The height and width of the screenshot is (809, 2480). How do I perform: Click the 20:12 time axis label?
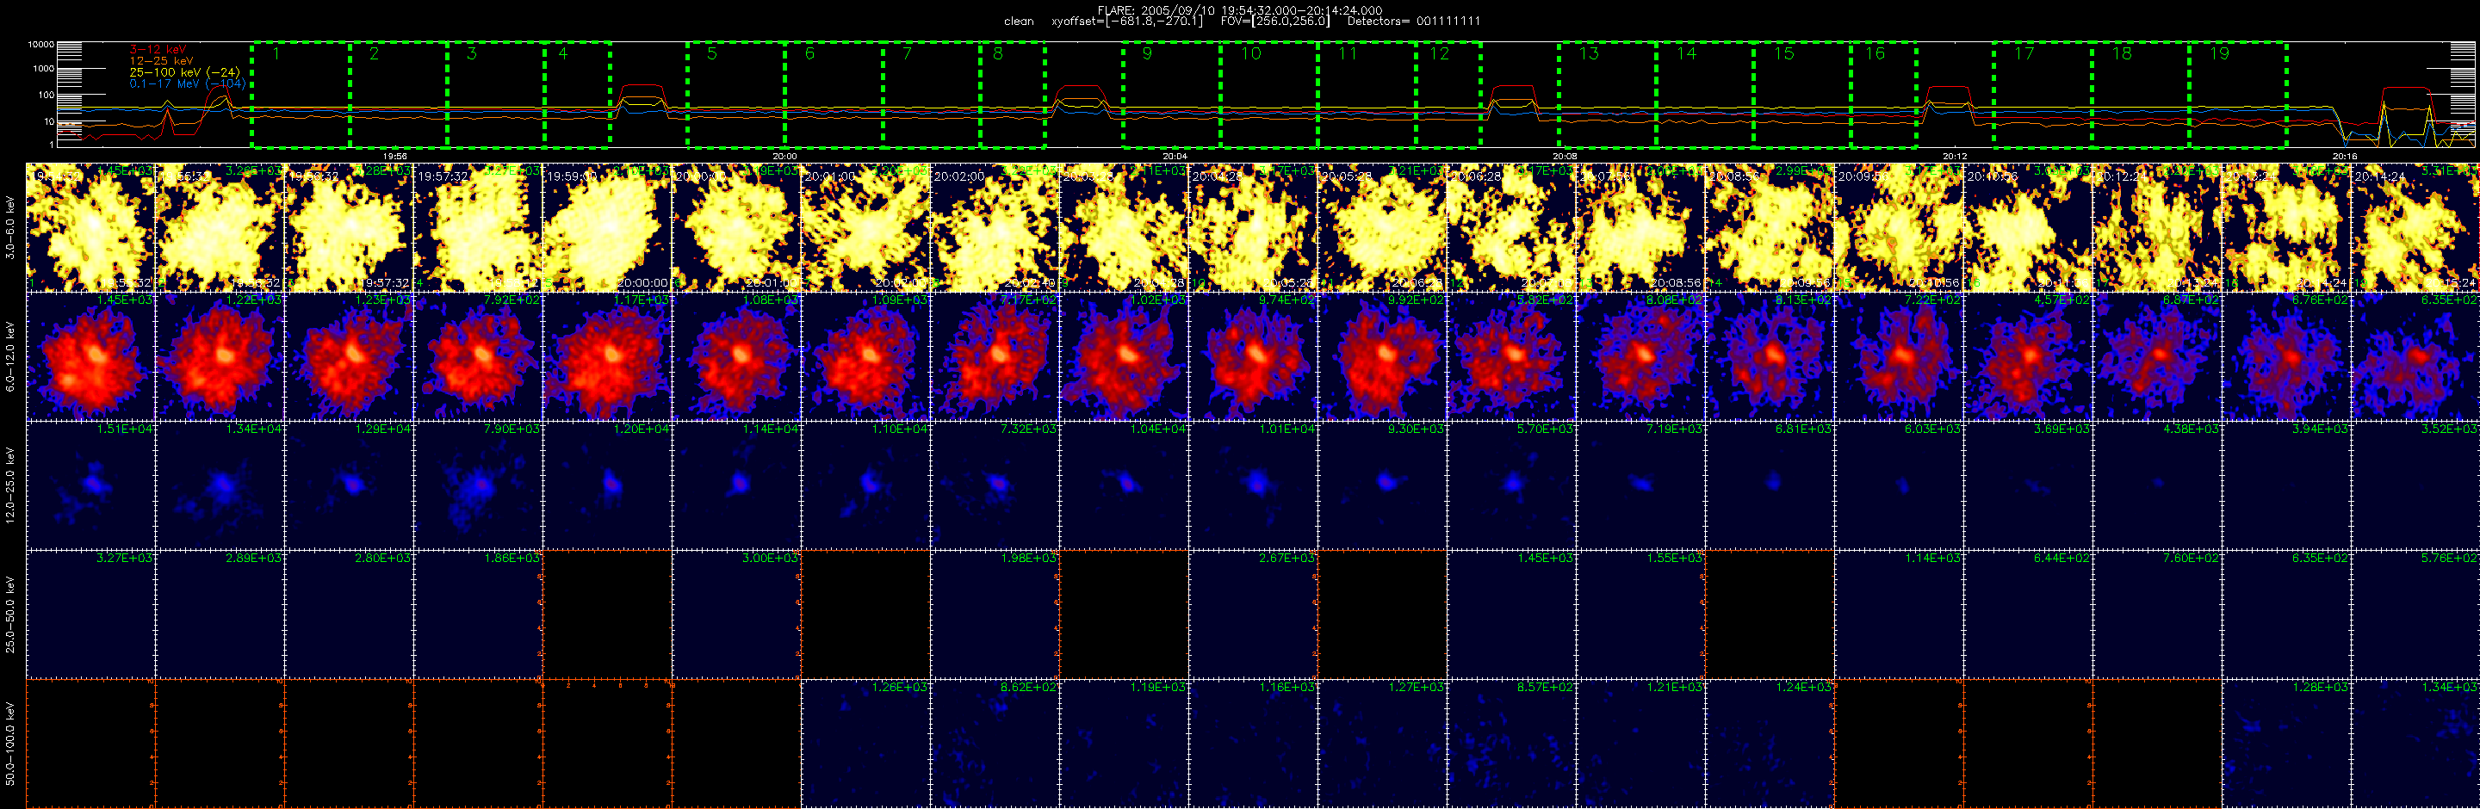(x=1955, y=156)
